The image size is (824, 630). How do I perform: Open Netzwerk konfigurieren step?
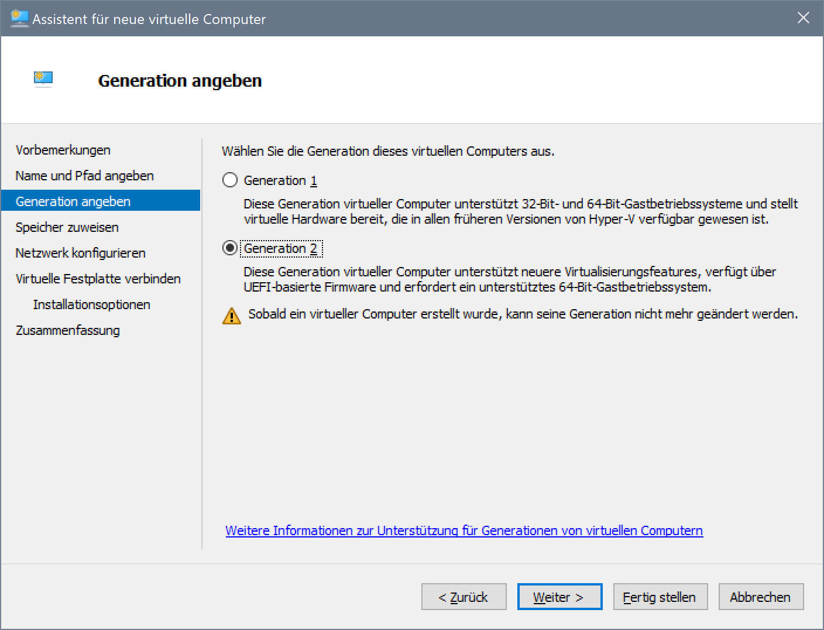click(x=80, y=253)
